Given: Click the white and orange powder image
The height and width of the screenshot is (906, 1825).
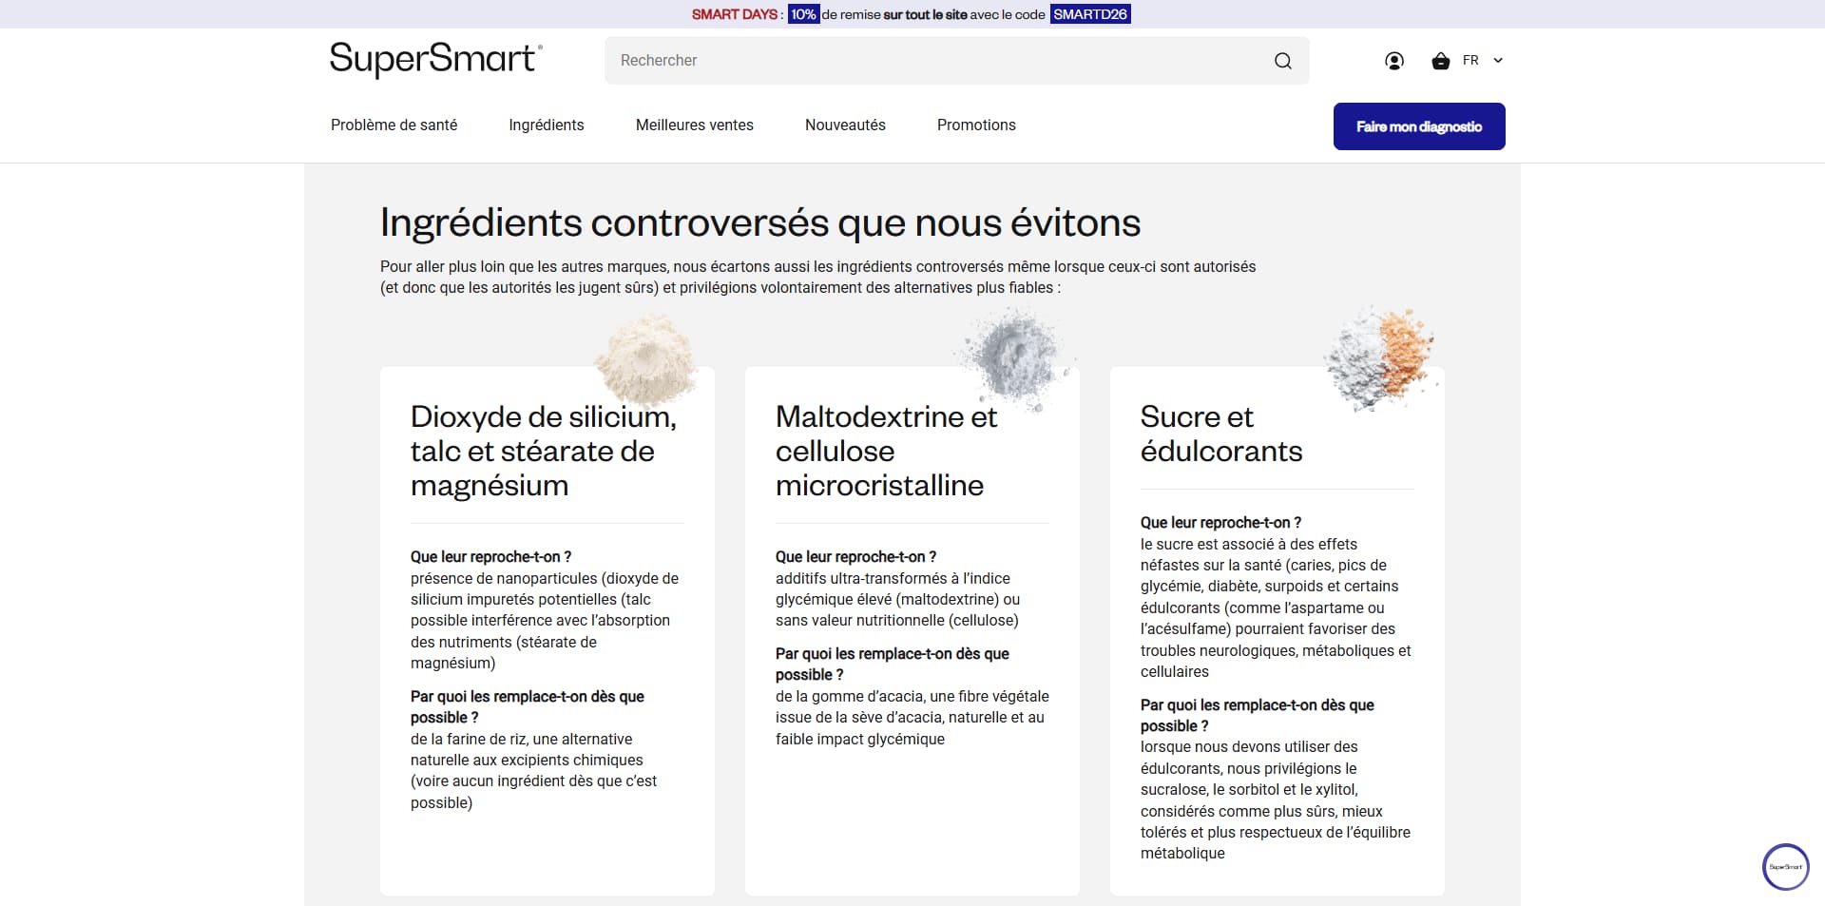Looking at the screenshot, I should [1380, 357].
